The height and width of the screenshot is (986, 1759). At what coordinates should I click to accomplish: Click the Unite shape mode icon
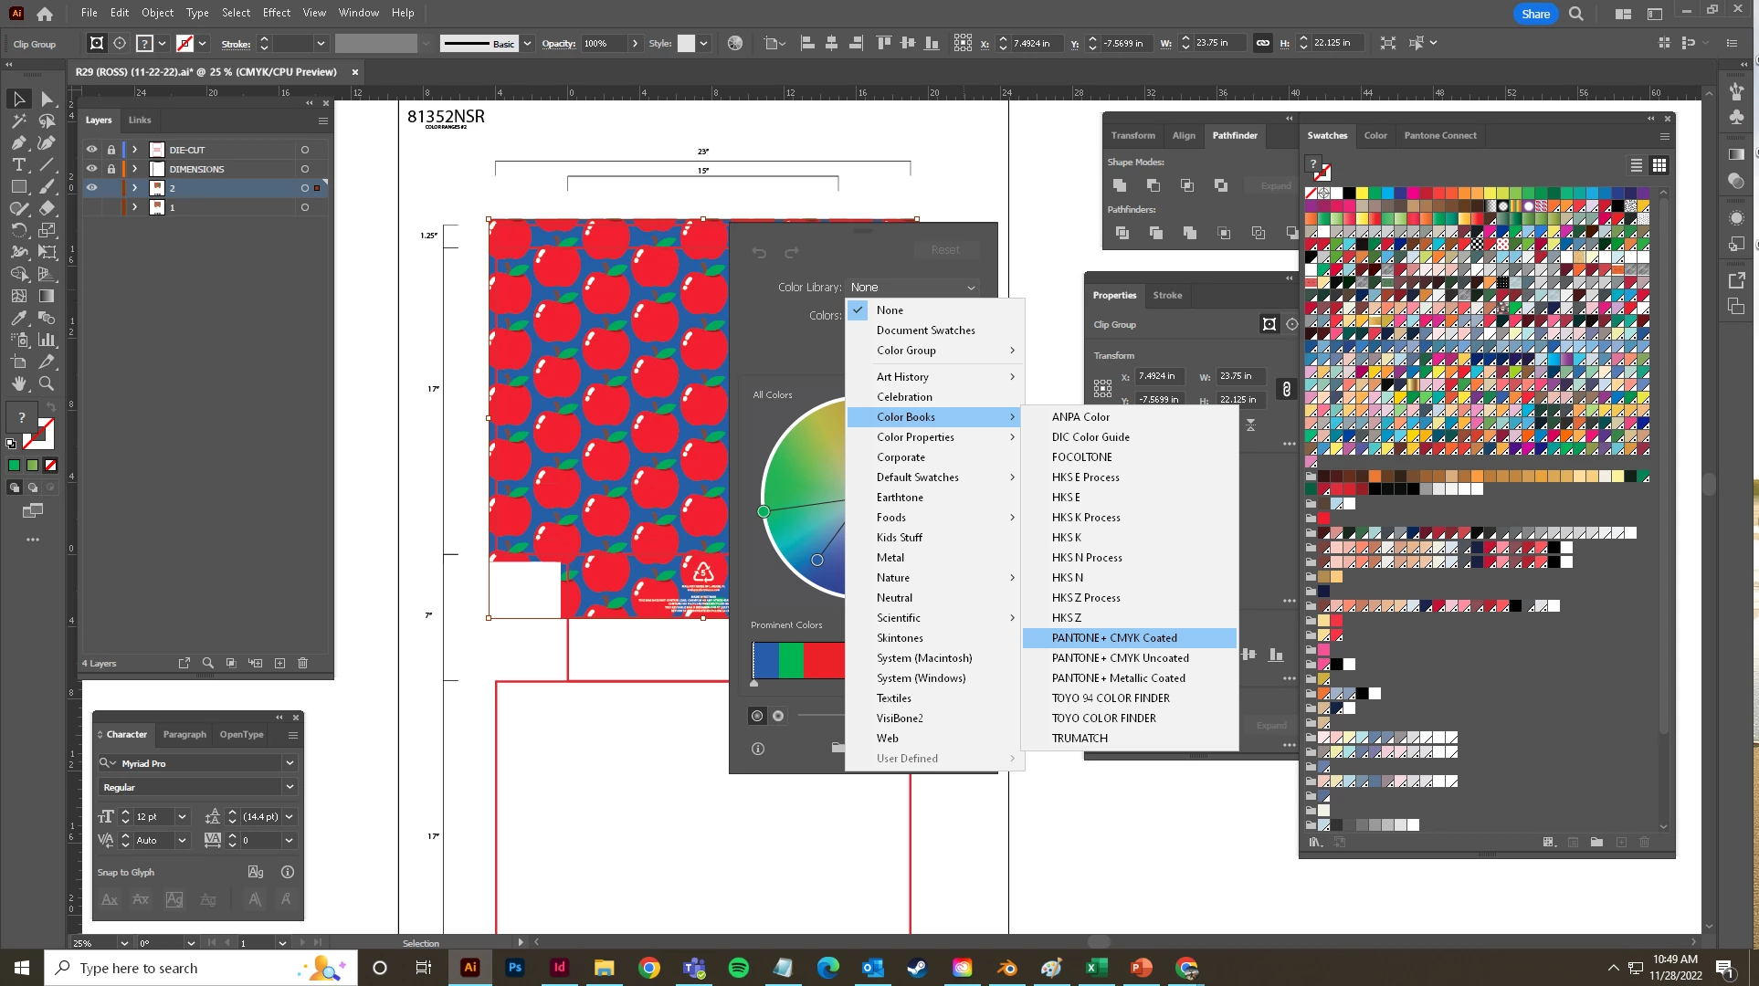[1120, 185]
